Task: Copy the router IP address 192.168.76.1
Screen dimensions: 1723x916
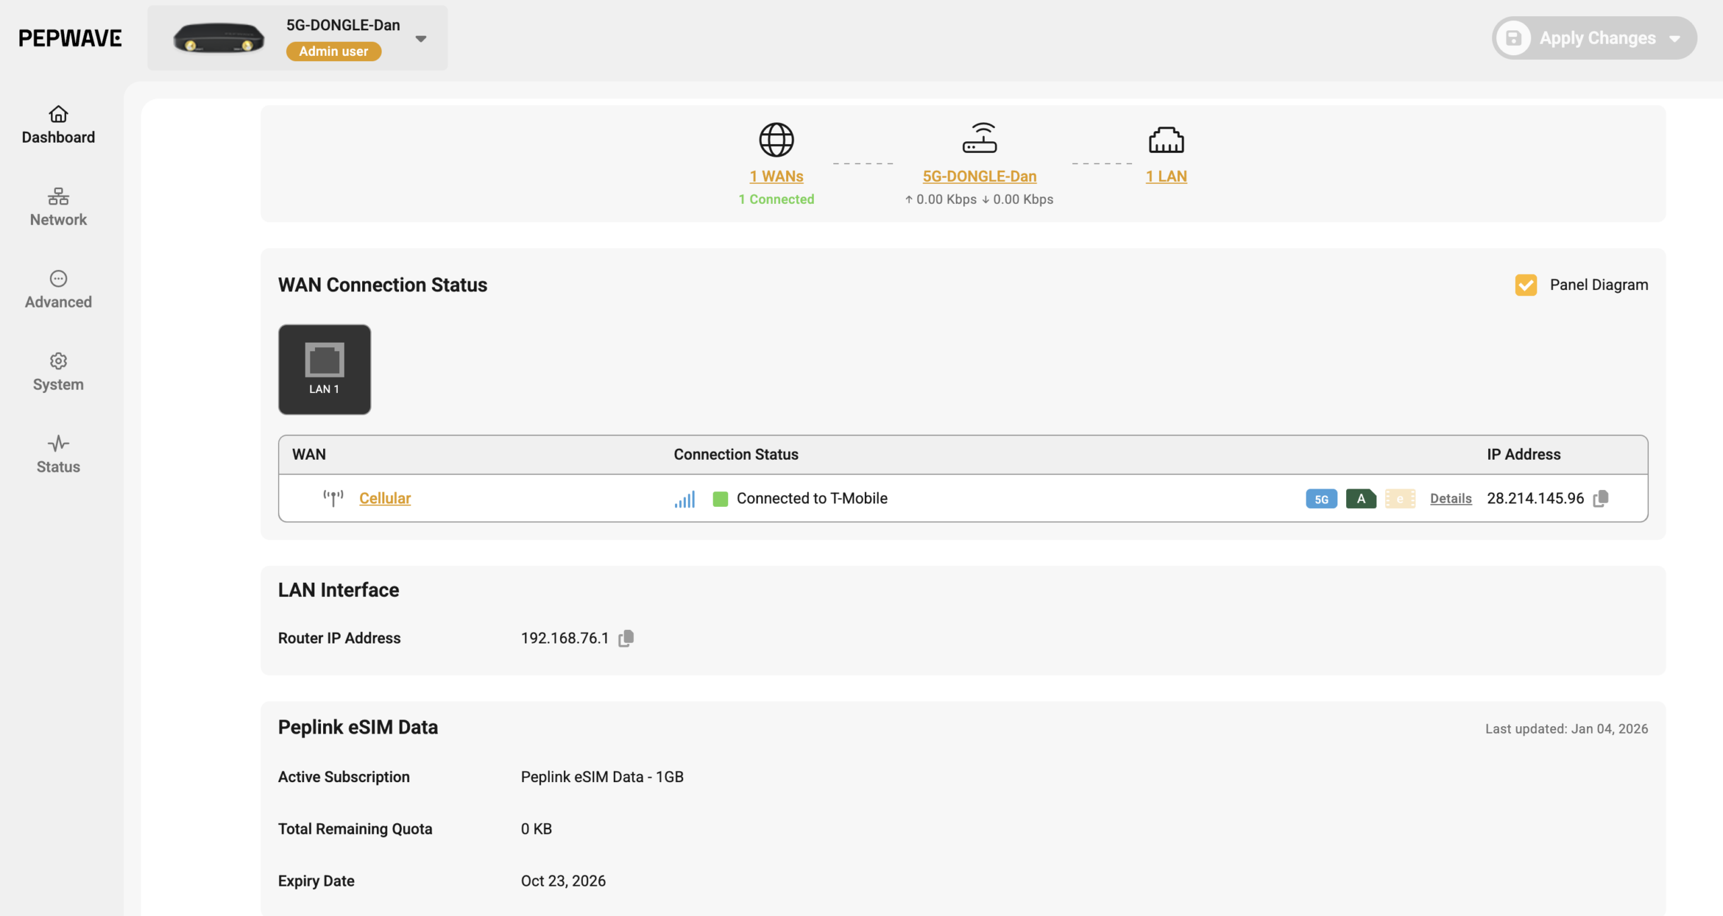Action: [626, 638]
